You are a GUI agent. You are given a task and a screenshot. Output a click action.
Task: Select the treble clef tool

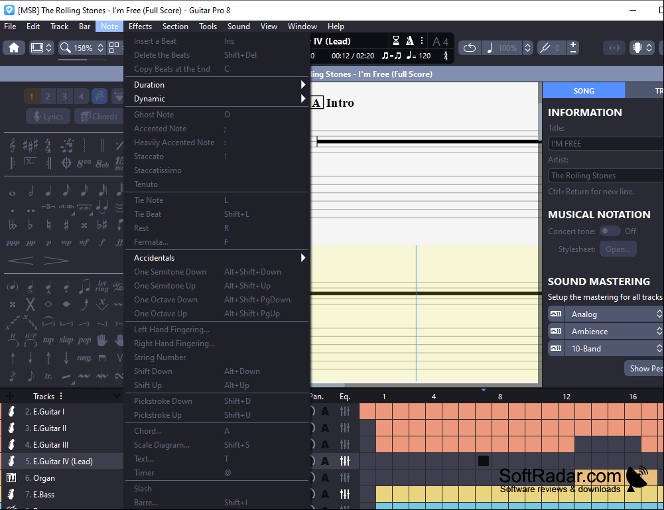[13, 146]
